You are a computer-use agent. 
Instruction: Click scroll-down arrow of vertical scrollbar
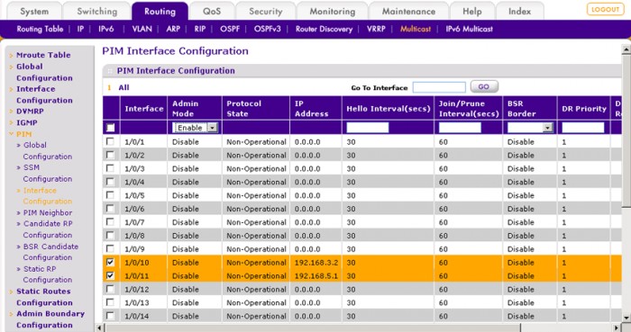coord(626,318)
